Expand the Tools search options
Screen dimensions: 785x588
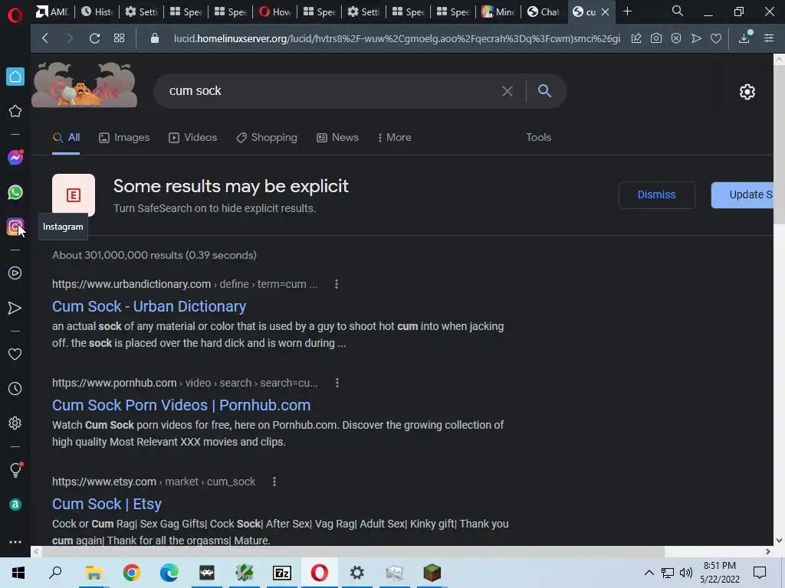point(538,138)
